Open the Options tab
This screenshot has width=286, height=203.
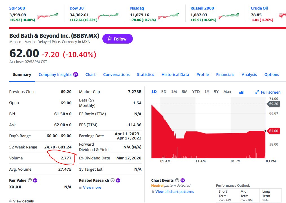tap(272, 75)
